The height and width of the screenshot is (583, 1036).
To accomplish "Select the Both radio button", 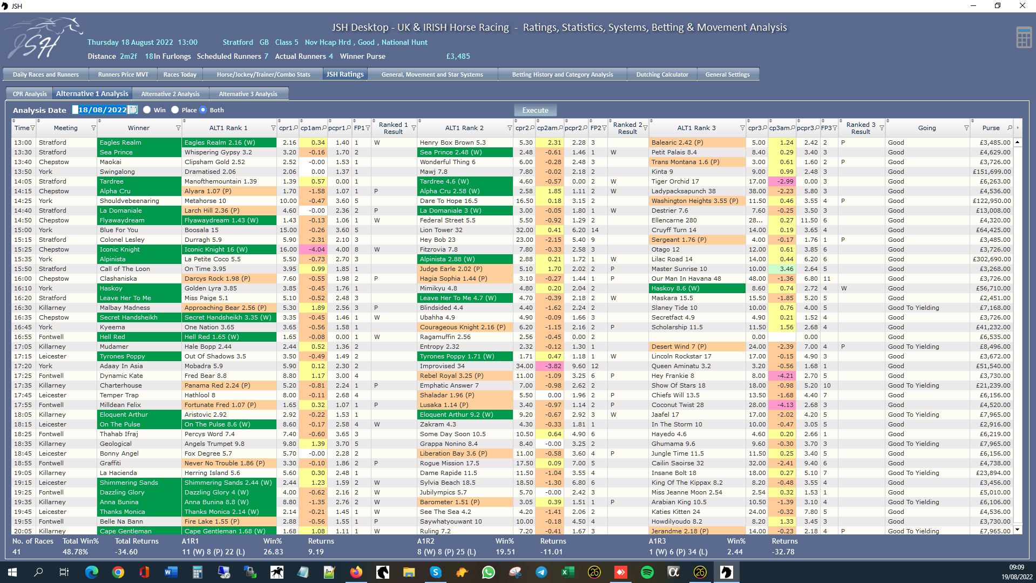I will [x=203, y=110].
